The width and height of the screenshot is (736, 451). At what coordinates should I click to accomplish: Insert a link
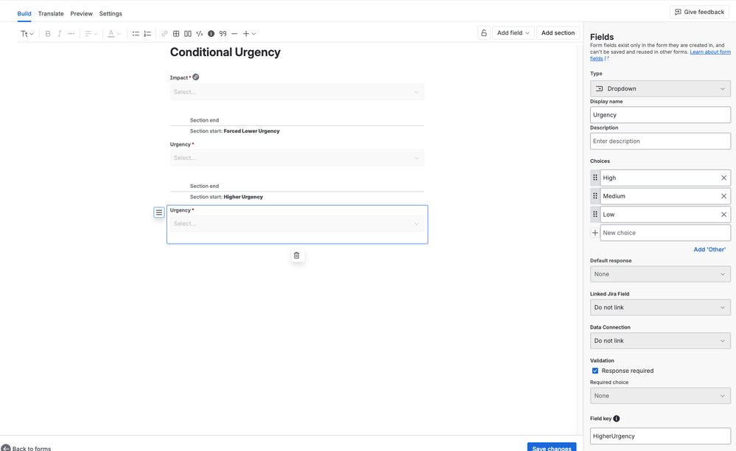[164, 34]
